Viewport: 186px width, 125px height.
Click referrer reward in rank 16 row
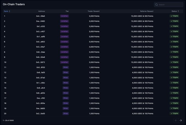[143, 93]
